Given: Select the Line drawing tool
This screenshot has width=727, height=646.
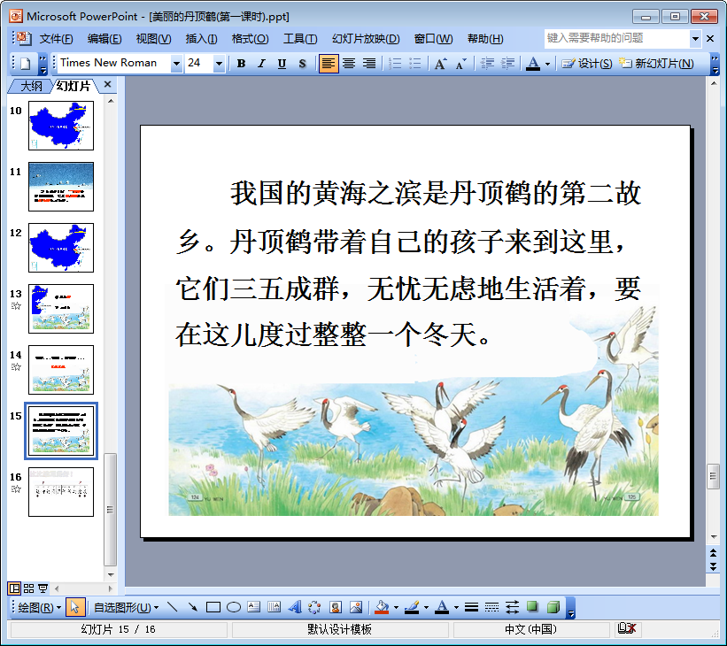Looking at the screenshot, I should coord(172,607).
